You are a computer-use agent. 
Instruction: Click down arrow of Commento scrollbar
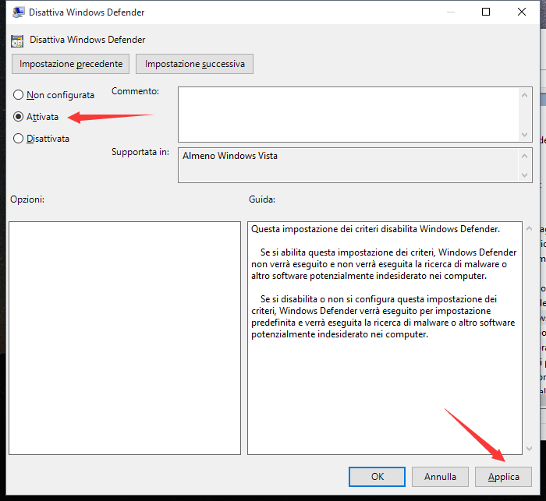(x=525, y=135)
